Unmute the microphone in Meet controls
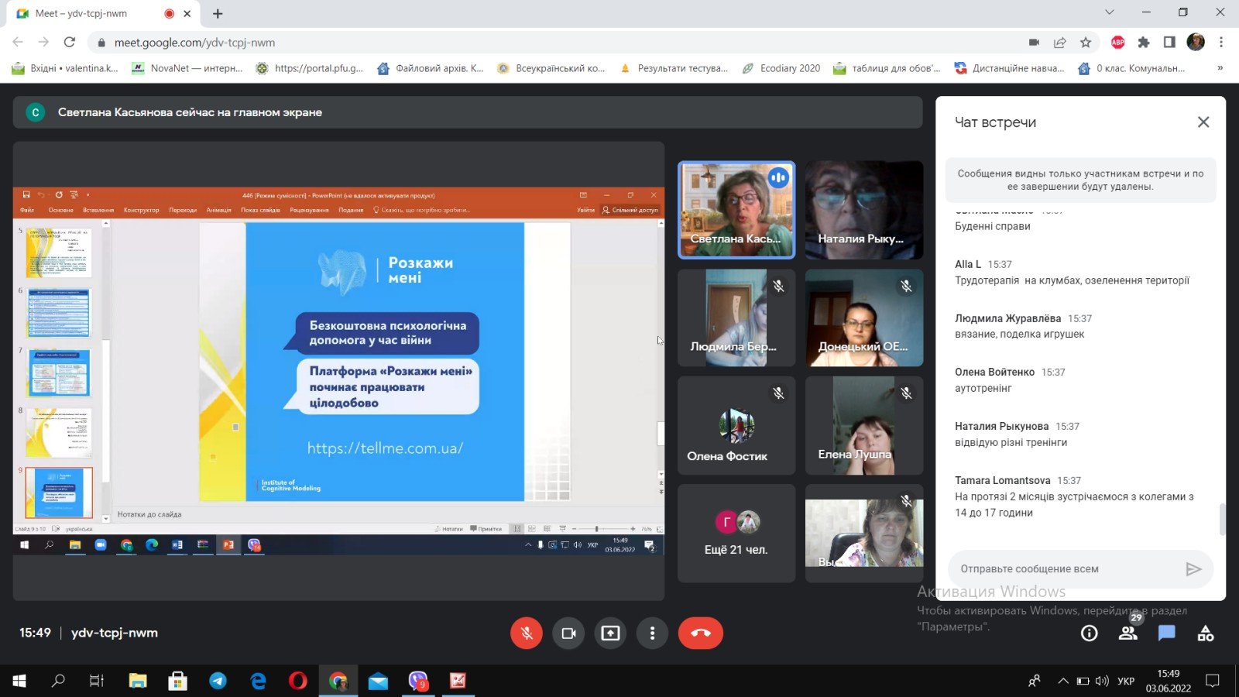This screenshot has height=697, width=1239. pyautogui.click(x=527, y=633)
